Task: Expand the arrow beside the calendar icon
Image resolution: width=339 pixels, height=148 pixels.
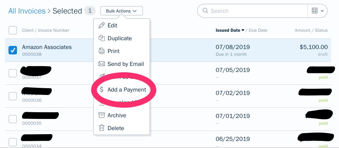Action: click(x=322, y=11)
